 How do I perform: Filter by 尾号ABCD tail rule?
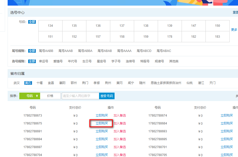[x=144, y=51]
